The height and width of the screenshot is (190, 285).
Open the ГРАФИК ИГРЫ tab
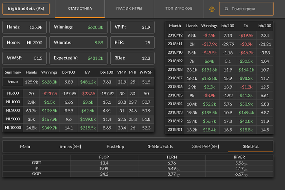pyautogui.click(x=129, y=9)
